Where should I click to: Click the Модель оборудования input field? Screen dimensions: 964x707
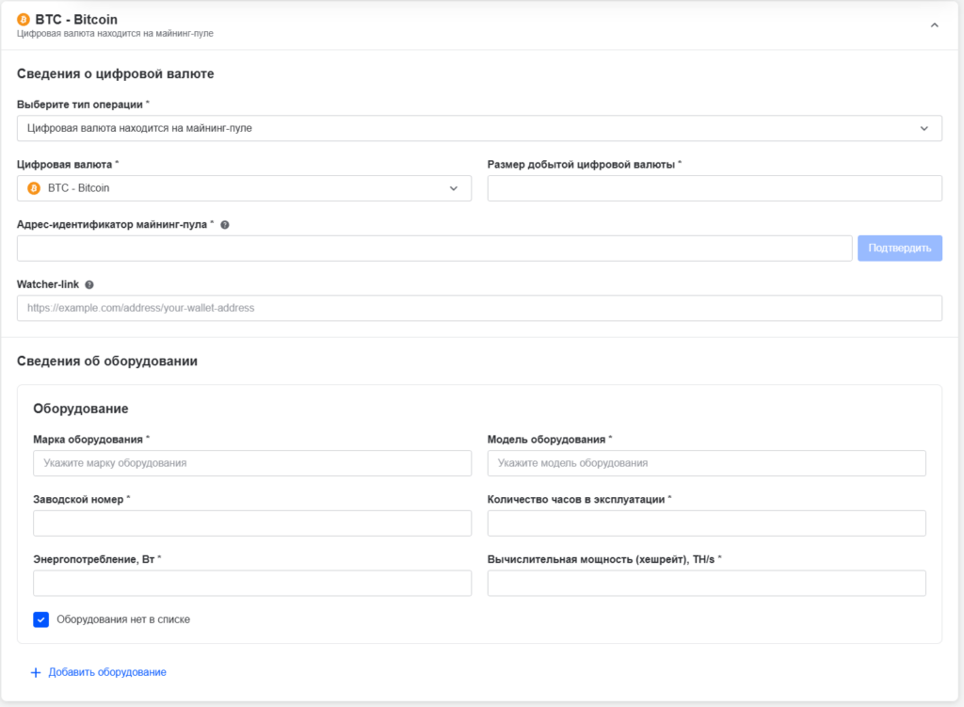pos(706,463)
